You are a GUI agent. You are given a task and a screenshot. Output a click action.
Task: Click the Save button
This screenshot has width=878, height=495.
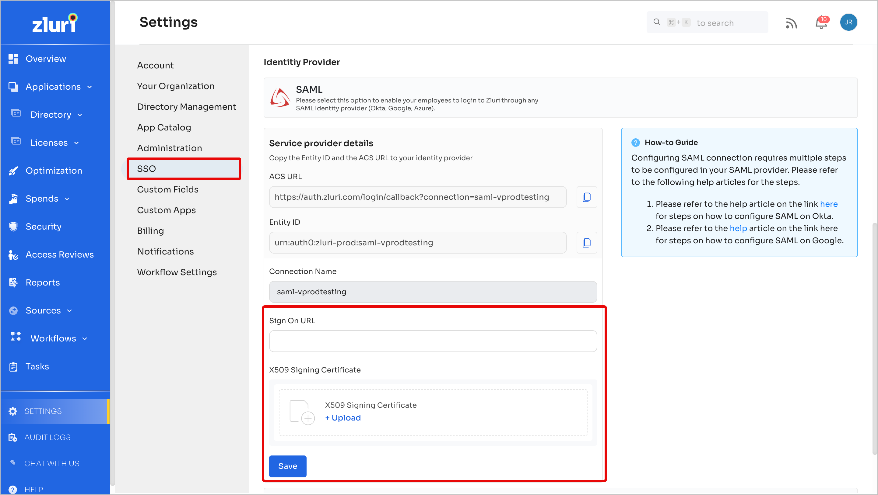[288, 466]
